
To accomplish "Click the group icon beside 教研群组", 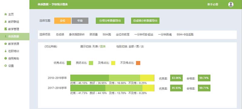I will pyautogui.click(x=6, y=22).
